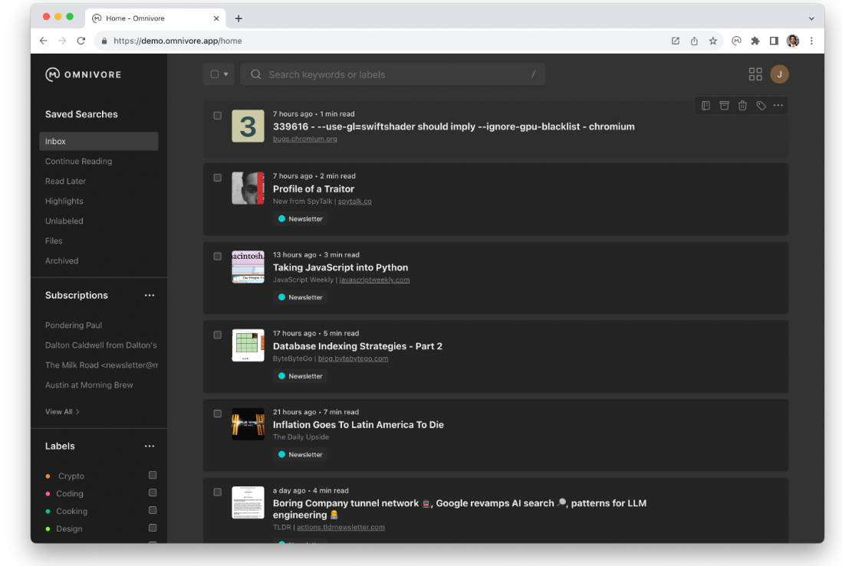Click the search magnifier icon

pos(256,74)
